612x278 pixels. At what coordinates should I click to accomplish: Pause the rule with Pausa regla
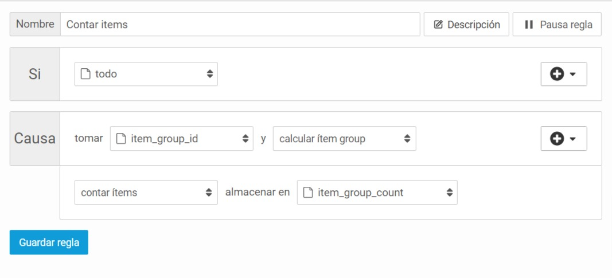(x=557, y=25)
